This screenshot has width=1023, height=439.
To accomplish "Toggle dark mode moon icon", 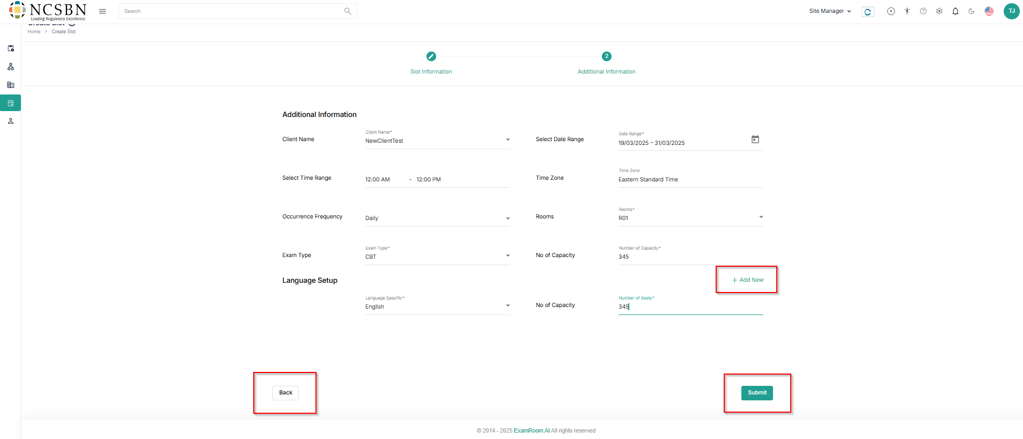I will 972,11.
